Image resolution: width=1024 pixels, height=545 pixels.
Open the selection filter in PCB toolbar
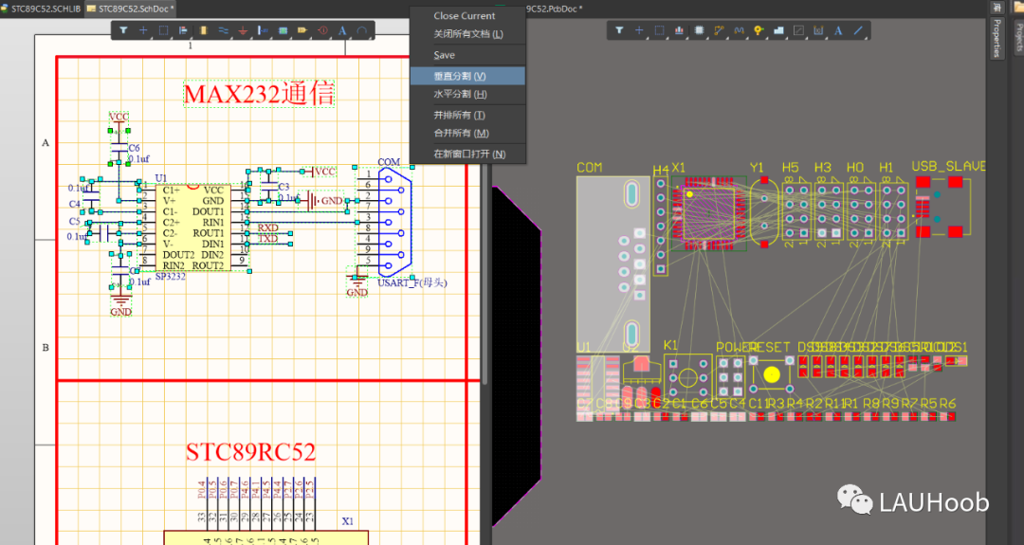[x=619, y=30]
